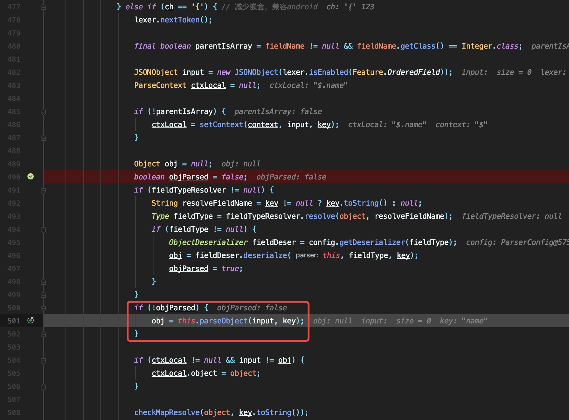This screenshot has width=569, height=420.
Task: Remove the verified breakpoint on line 490
Action: pos(31,177)
